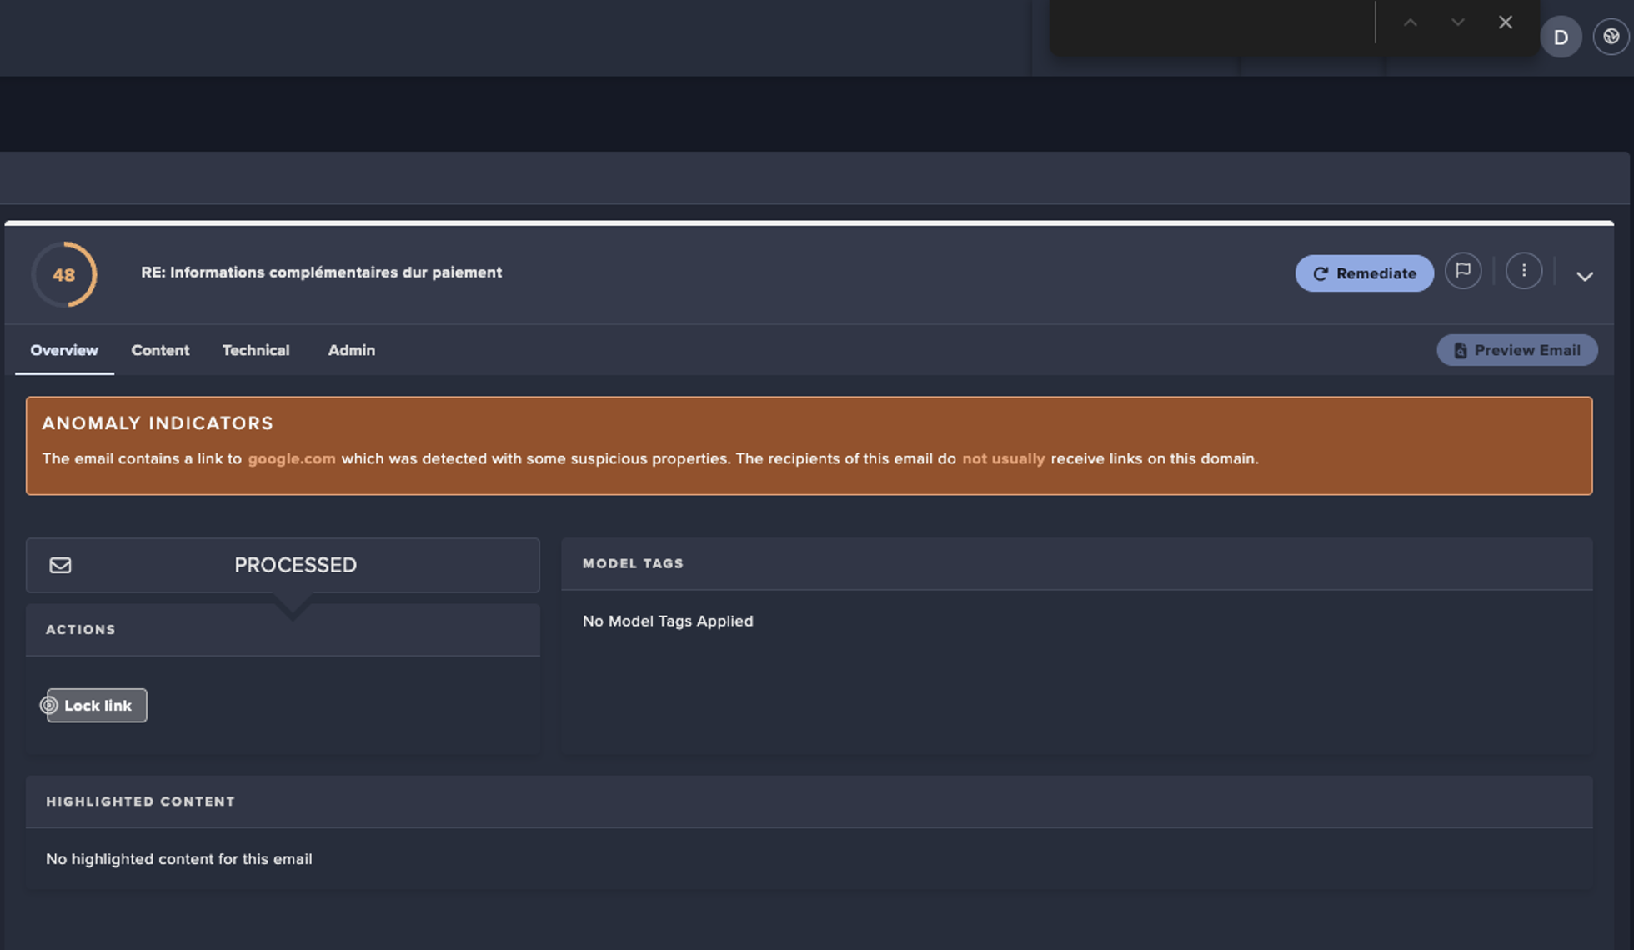Viewport: 1634px width, 950px height.
Task: Expand the PROCESSED status panel
Action: [x=295, y=565]
